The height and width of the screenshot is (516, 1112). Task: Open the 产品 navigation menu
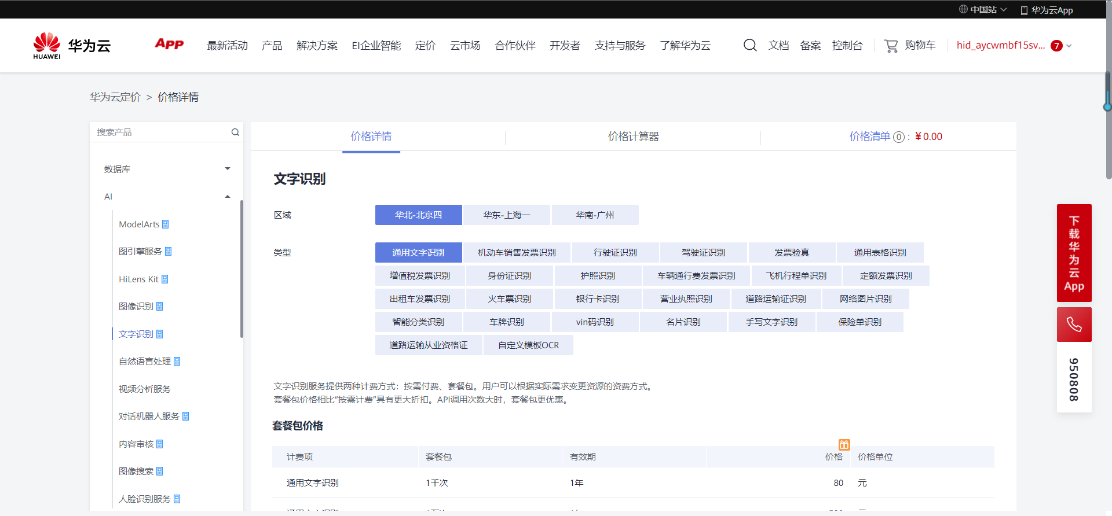[x=272, y=45]
